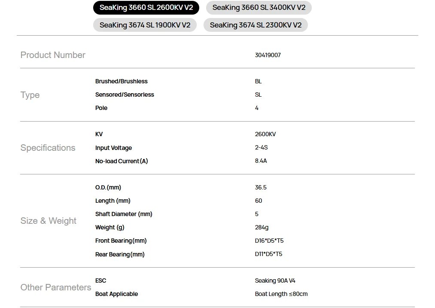Select the length value 60
This screenshot has width=435, height=308.
258,201
